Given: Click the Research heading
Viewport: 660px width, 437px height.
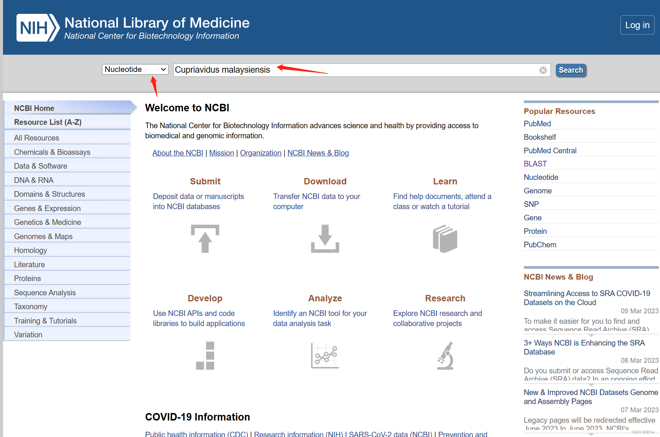Looking at the screenshot, I should pos(445,298).
